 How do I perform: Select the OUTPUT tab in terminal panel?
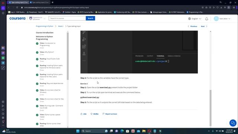click(x=150, y=56)
